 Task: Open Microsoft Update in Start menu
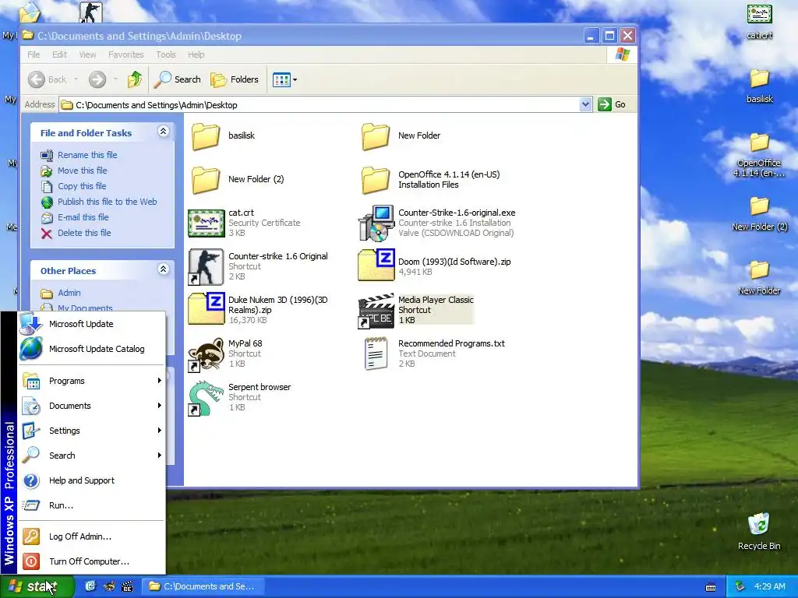coord(92,324)
